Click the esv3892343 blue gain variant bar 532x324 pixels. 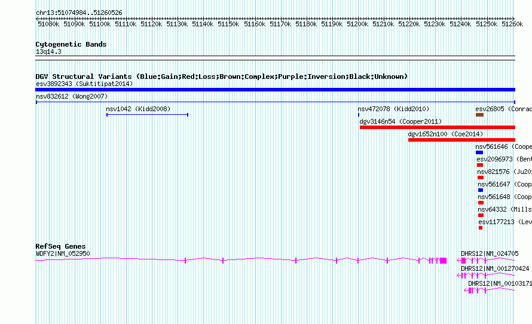[x=275, y=90]
